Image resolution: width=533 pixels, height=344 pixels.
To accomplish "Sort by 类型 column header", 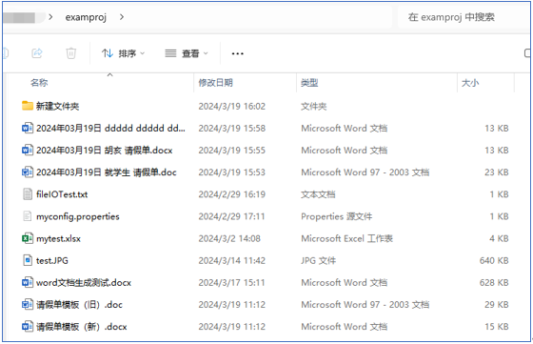I will (309, 83).
